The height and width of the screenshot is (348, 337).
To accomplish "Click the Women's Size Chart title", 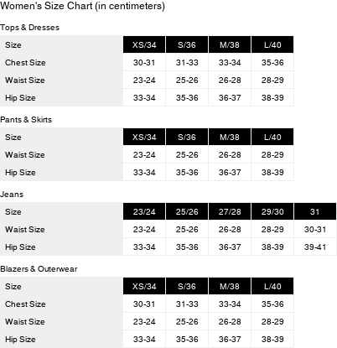I will (x=82, y=6).
